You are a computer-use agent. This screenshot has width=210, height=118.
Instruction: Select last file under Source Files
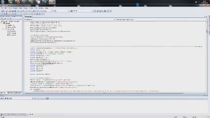click(x=12, y=35)
